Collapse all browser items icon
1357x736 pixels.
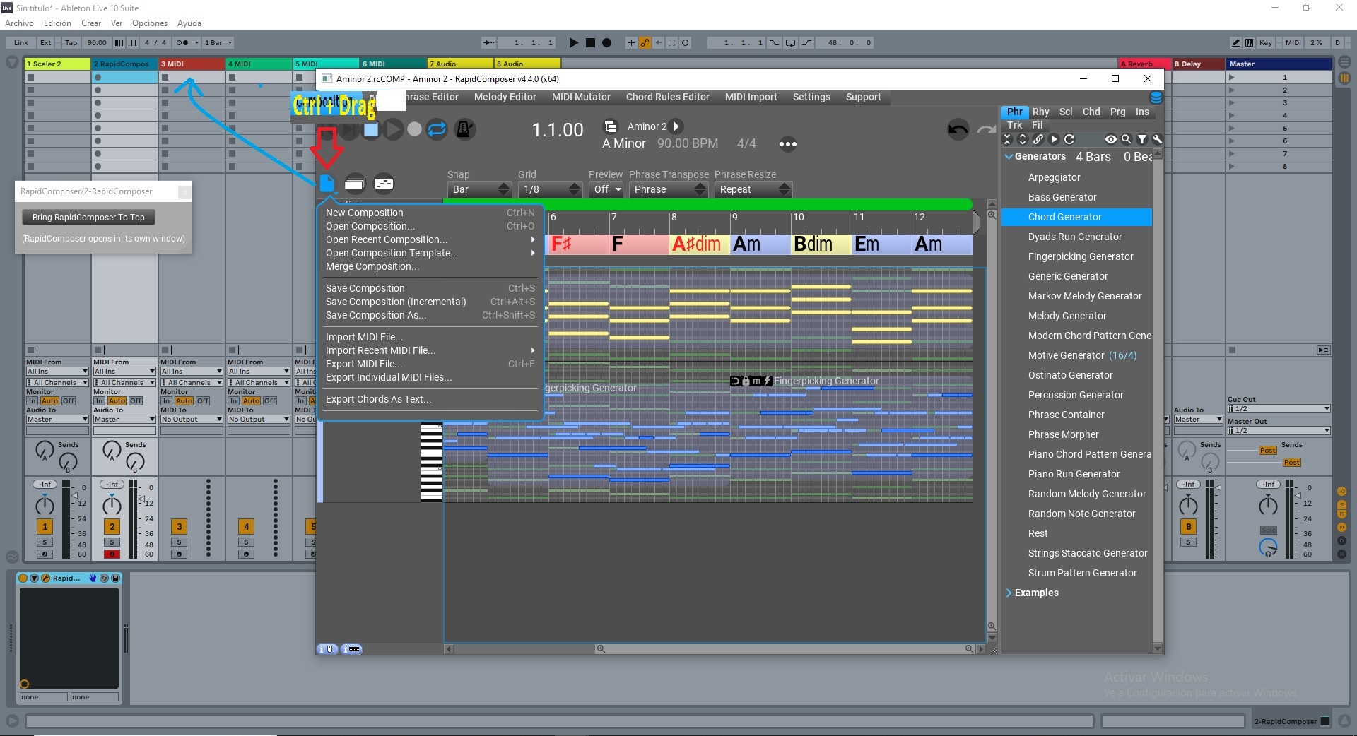coord(1008,139)
